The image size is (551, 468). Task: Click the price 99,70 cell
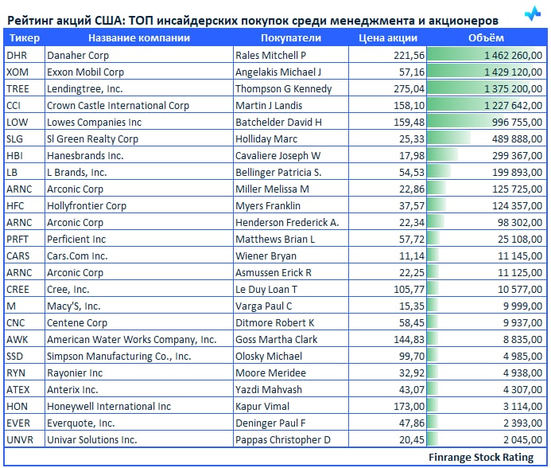pos(387,356)
